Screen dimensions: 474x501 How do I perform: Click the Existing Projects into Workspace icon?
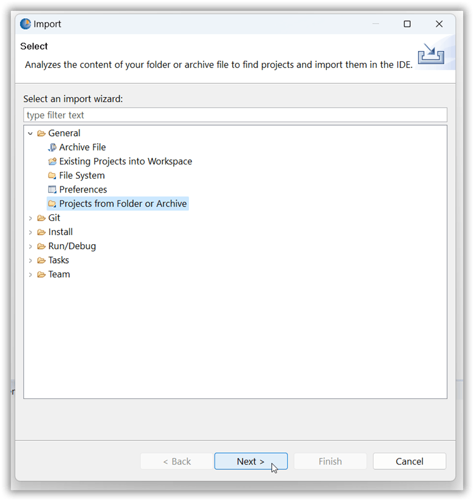(52, 162)
